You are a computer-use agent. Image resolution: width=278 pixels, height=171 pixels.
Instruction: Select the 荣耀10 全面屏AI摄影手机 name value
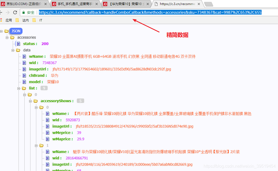point(123,56)
